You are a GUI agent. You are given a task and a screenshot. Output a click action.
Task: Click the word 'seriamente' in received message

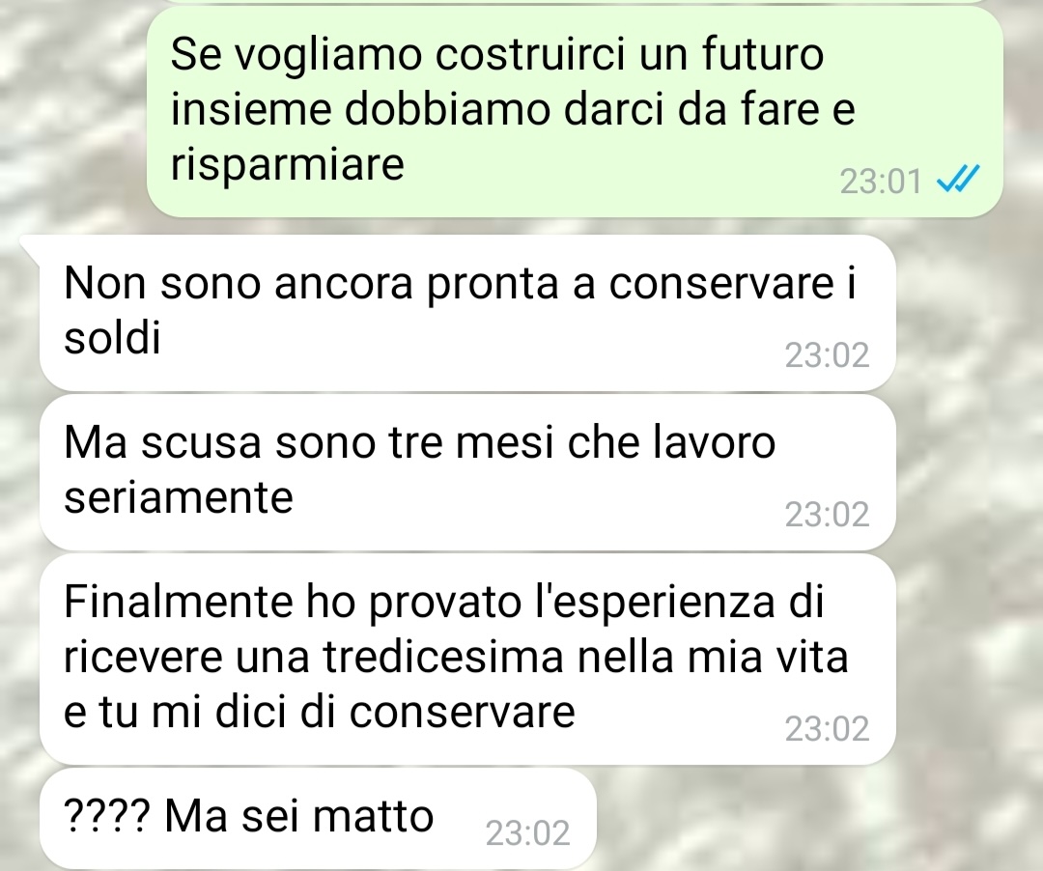coord(179,498)
